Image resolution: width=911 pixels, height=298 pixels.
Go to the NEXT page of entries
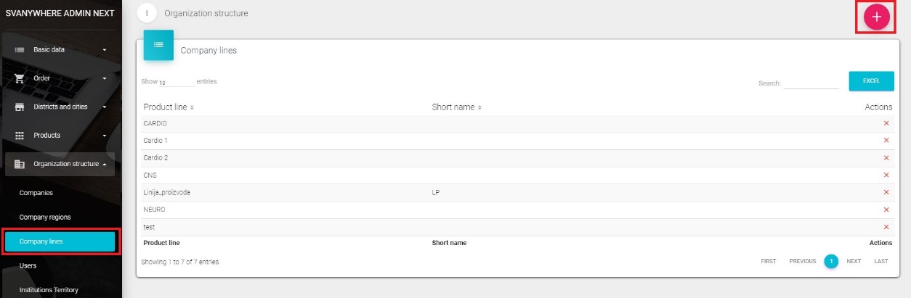(x=854, y=261)
